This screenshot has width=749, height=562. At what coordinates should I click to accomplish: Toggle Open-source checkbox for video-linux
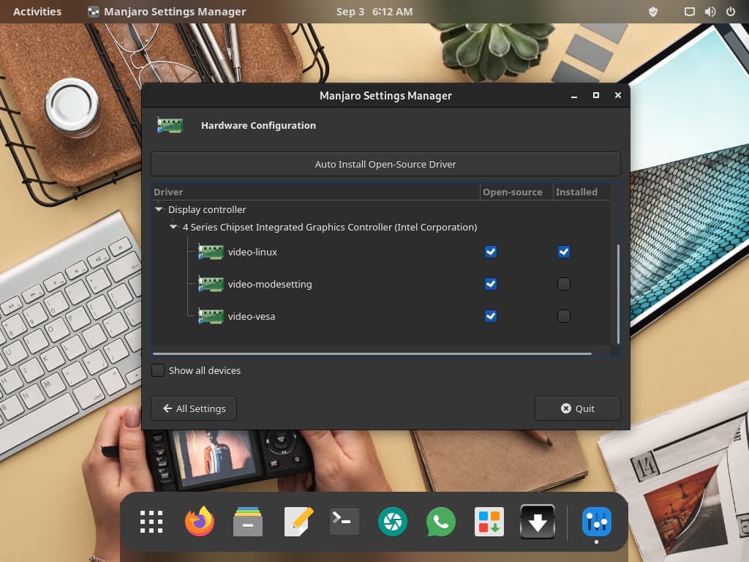(x=491, y=252)
